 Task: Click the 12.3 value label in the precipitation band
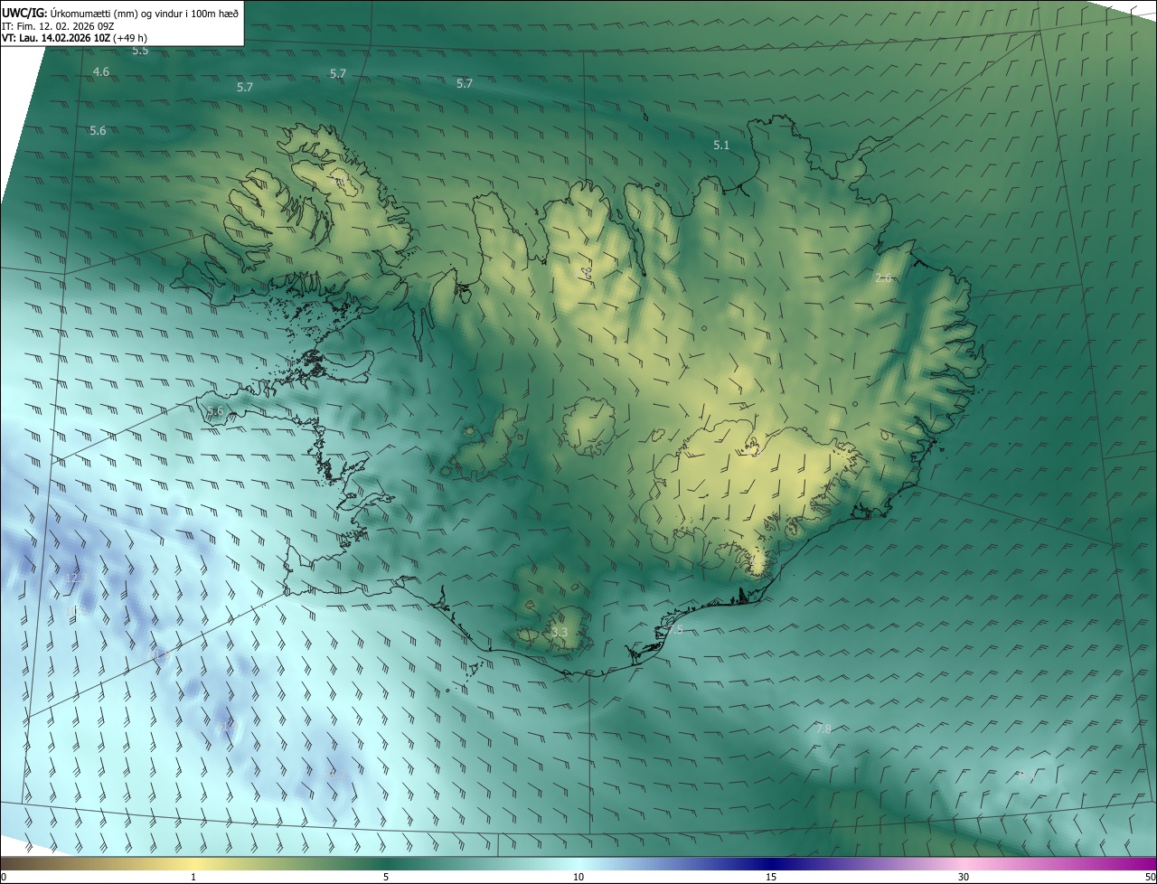76,578
